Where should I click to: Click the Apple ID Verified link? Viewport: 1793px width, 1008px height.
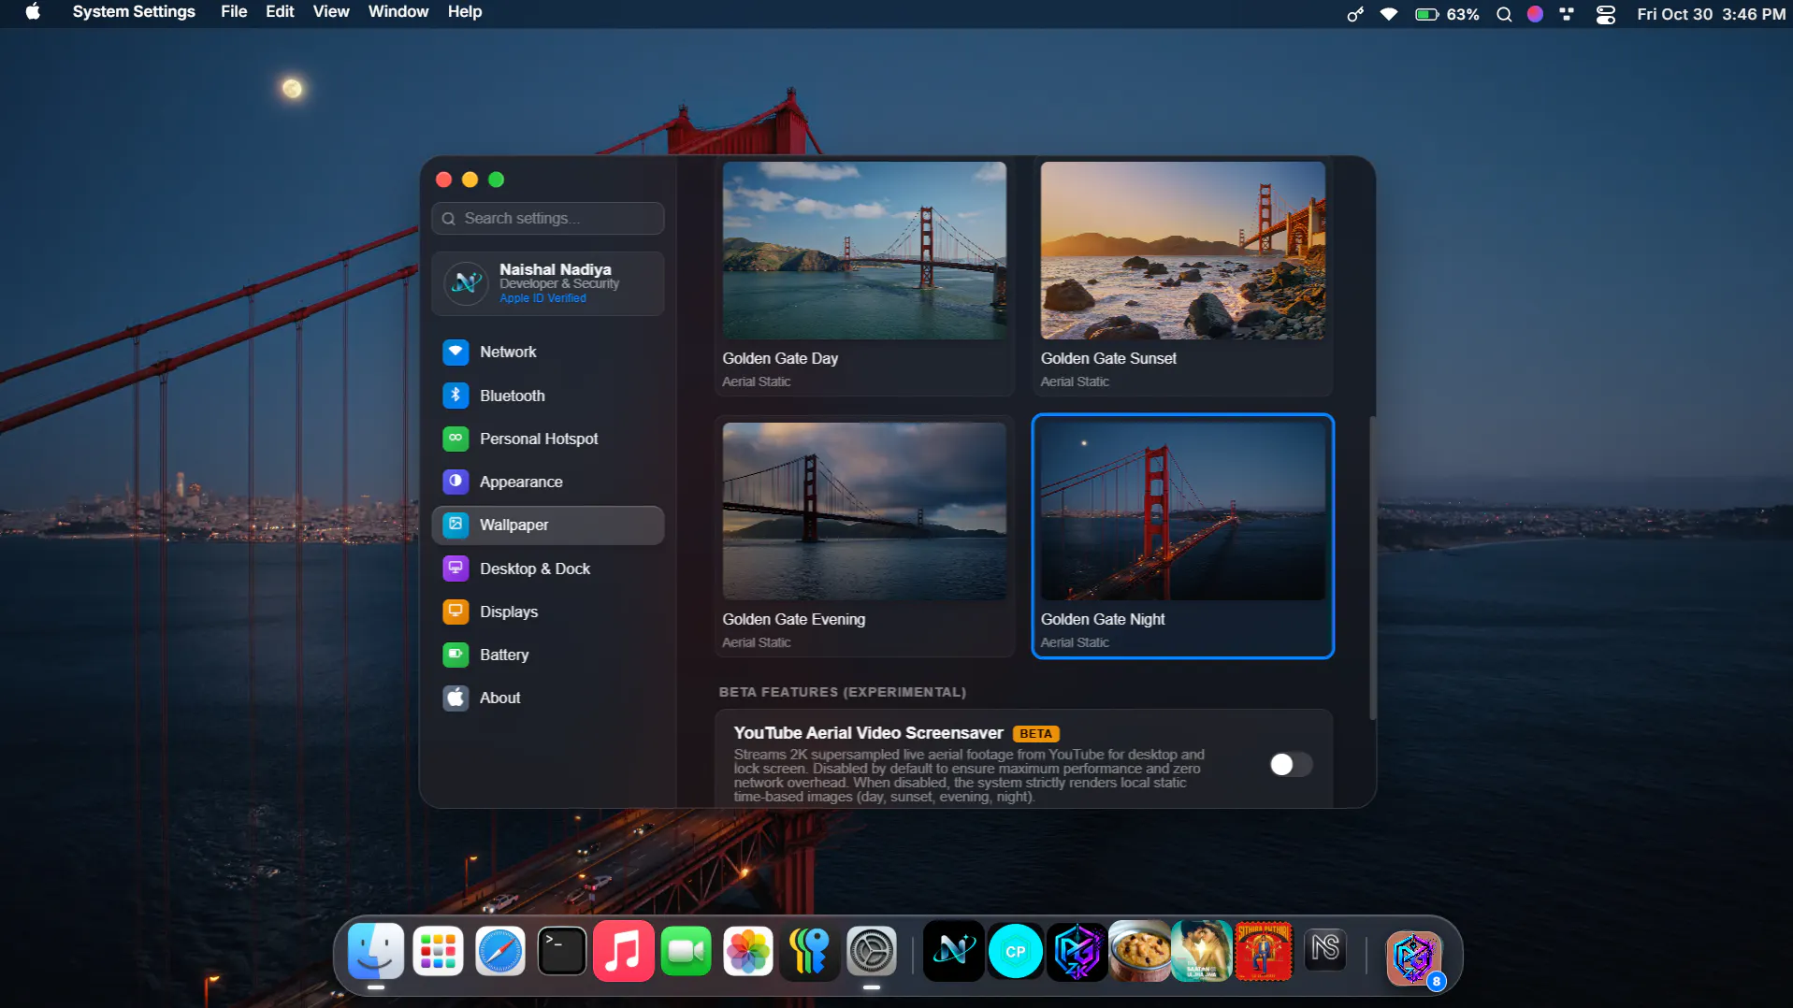[x=542, y=298]
